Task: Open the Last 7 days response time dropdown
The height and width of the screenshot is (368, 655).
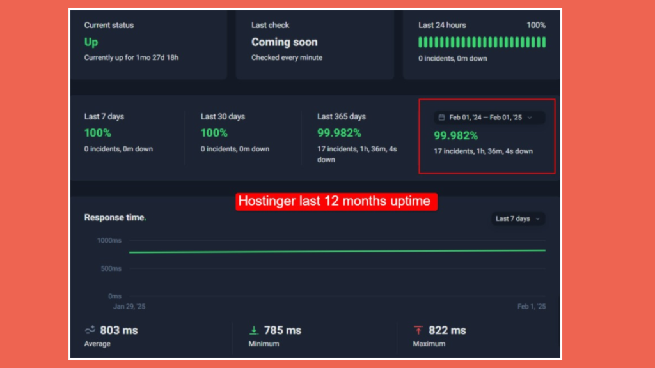Action: click(518, 218)
